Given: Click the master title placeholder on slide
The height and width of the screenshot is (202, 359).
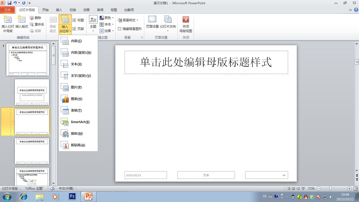Looking at the screenshot, I should (x=206, y=62).
